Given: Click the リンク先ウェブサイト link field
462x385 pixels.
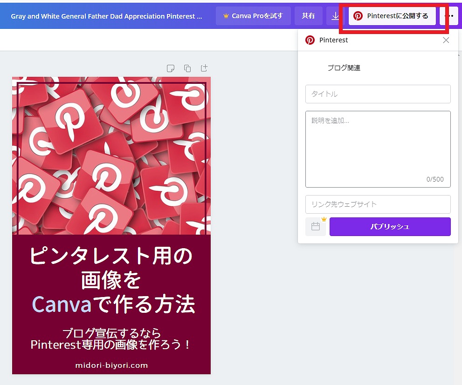Looking at the screenshot, I should (x=378, y=204).
